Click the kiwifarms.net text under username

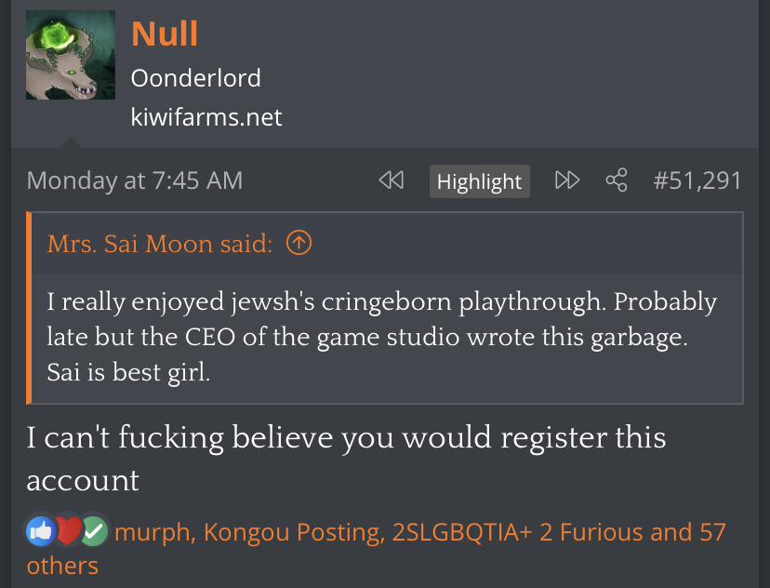[206, 117]
